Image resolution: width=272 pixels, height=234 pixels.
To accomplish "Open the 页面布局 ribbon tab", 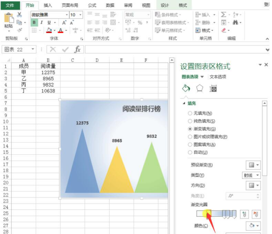I will pyautogui.click(x=70, y=5).
